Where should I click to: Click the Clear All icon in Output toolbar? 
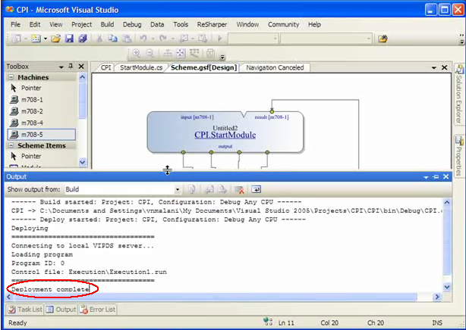point(239,189)
